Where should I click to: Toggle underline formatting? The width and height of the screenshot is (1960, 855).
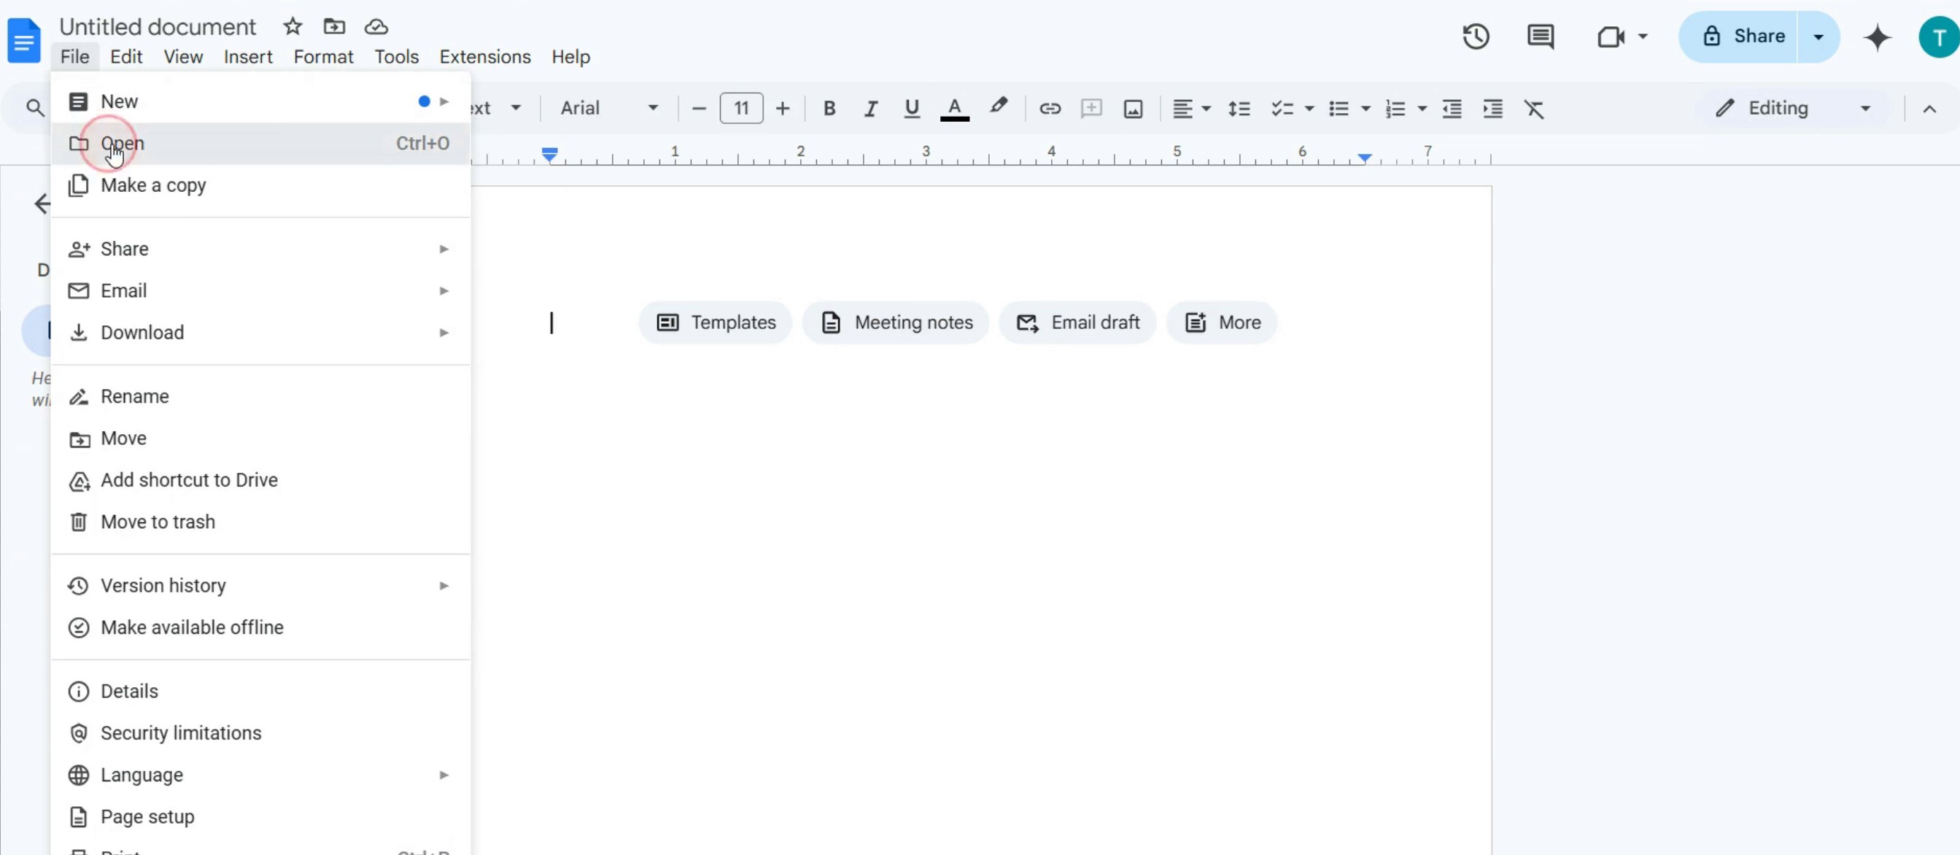tap(912, 109)
